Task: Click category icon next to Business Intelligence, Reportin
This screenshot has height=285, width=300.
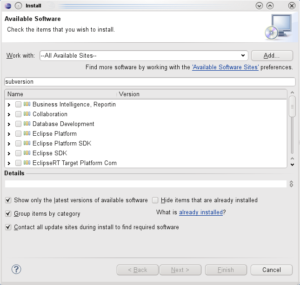Action: 27,104
